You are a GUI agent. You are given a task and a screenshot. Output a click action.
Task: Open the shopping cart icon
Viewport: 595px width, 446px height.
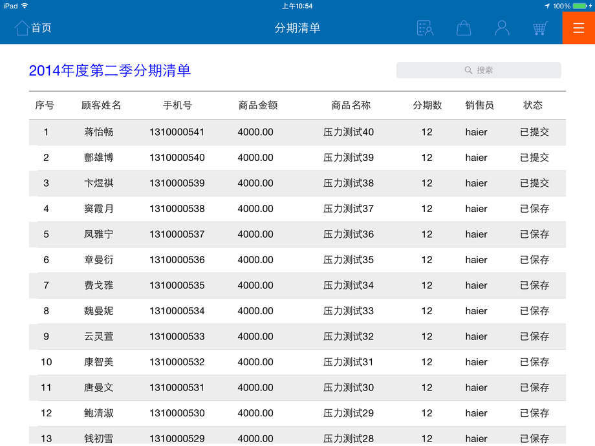[x=540, y=28]
